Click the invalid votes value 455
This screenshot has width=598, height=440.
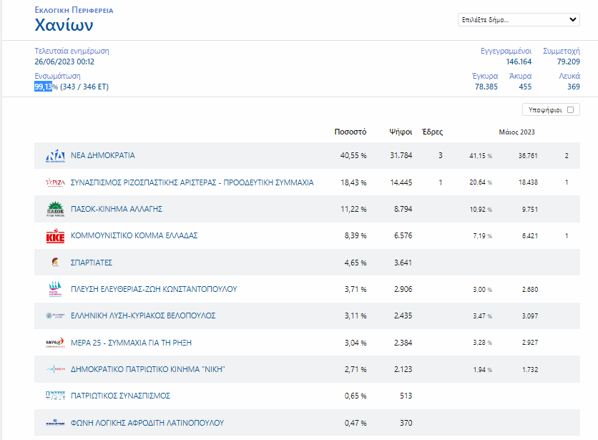525,87
